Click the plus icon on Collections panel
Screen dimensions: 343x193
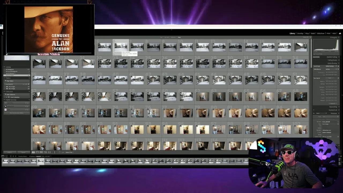click(29, 91)
